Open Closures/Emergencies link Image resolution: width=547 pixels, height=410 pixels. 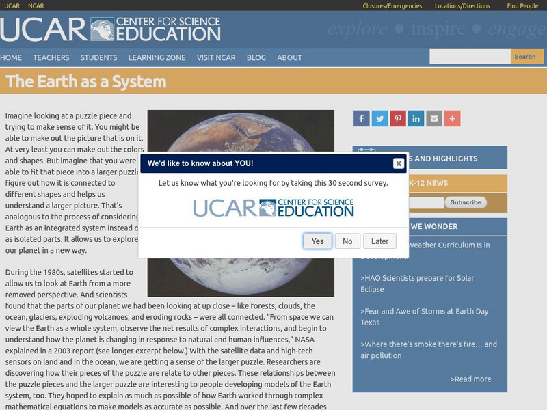tap(392, 6)
